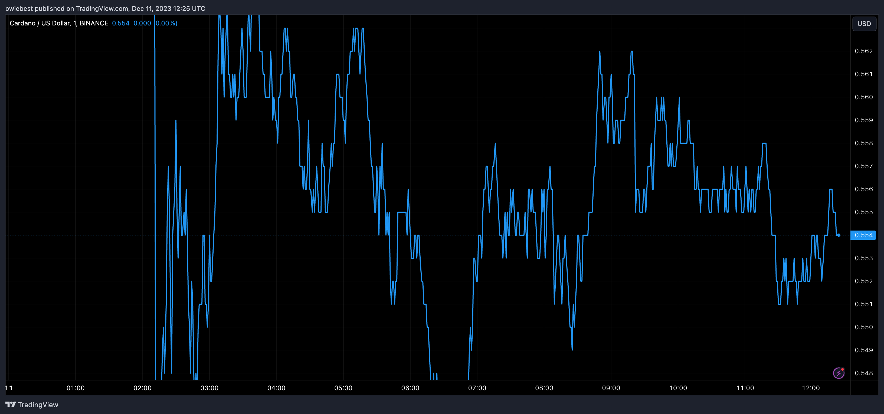Click the 09:00 time axis label
Image resolution: width=884 pixels, height=414 pixels.
[611, 388]
